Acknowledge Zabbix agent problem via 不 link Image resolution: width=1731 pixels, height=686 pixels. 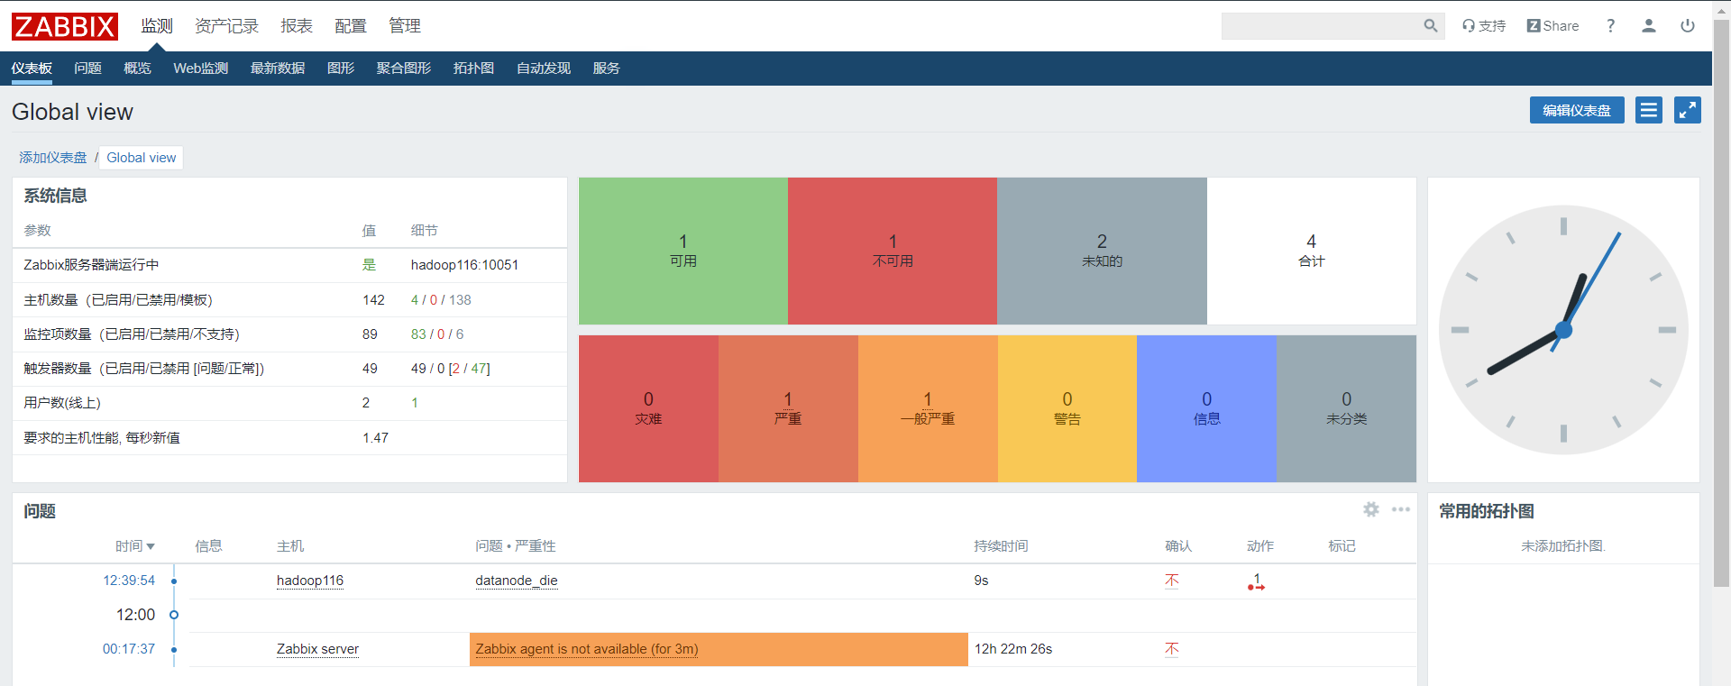pyautogui.click(x=1172, y=649)
